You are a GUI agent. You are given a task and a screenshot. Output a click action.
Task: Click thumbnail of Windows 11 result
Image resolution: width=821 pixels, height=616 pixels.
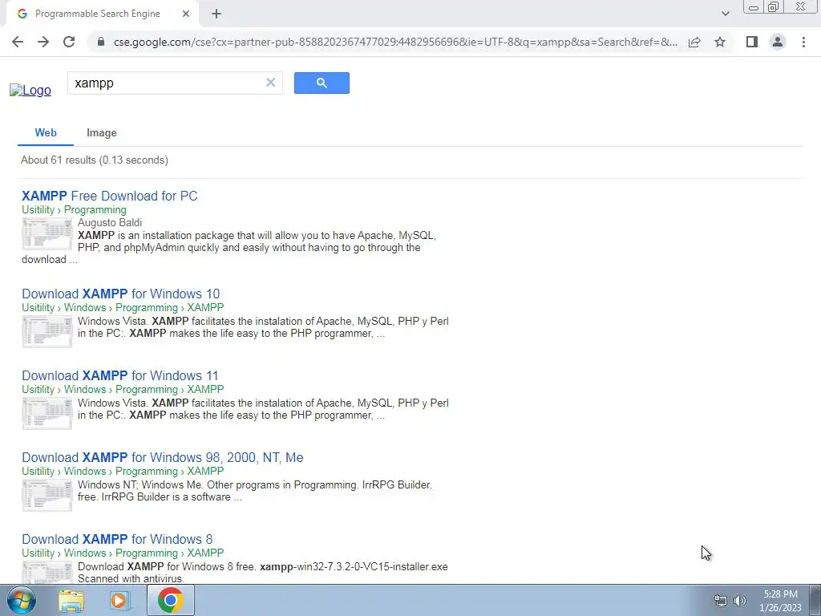[x=47, y=413]
